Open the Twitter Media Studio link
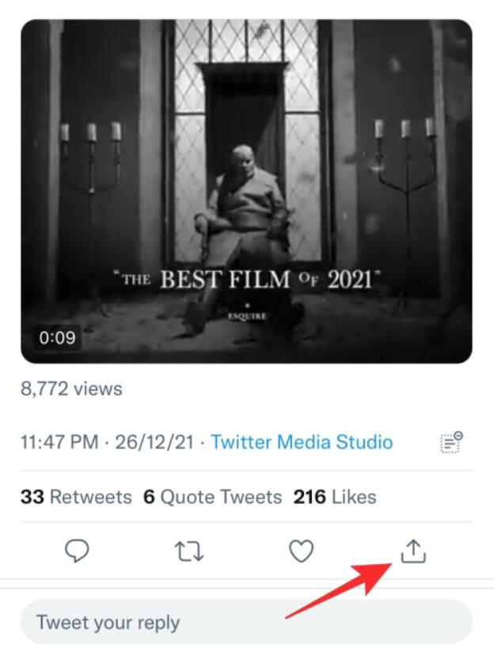Screen dimensions: 494x648 pos(302,442)
